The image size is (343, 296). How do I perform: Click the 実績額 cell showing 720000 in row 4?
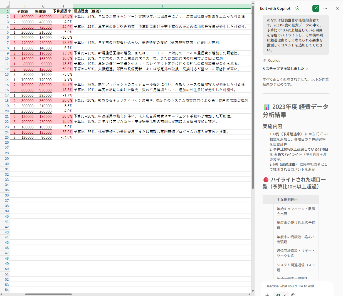coord(43,27)
